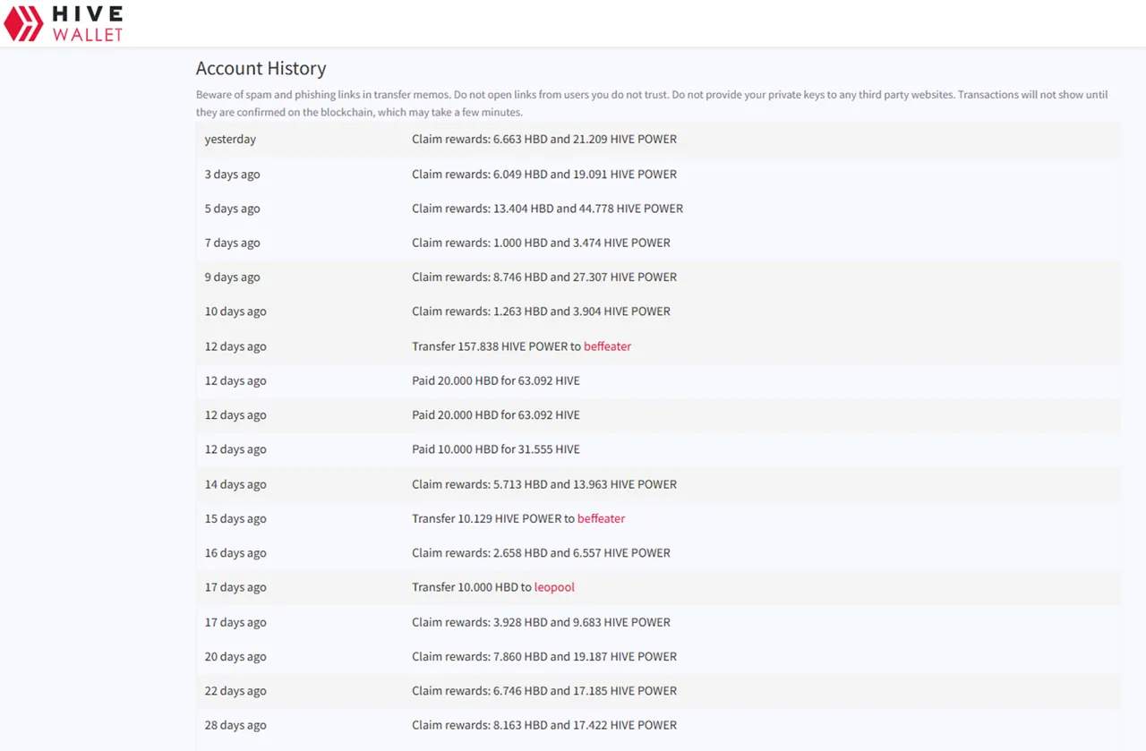Select 'Claim rewards: 8.746 HBD and 27.307 HIVE POWER'
The width and height of the screenshot is (1146, 751).
(544, 277)
